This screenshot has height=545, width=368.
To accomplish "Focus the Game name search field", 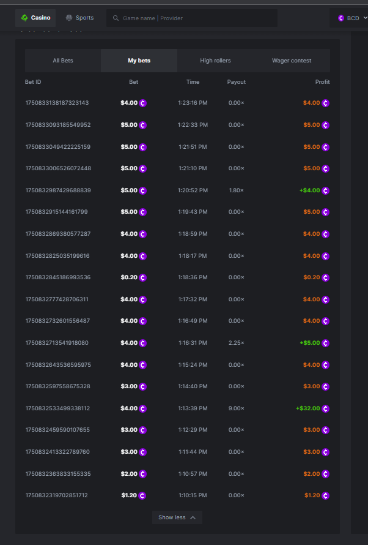I will (x=196, y=18).
